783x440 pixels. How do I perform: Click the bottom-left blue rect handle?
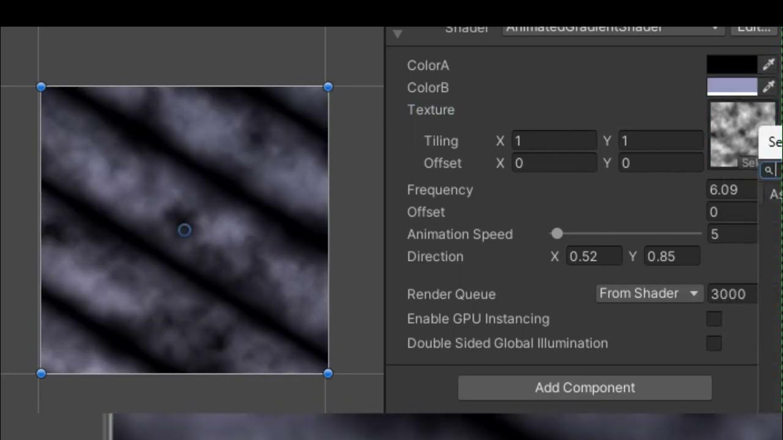[x=41, y=373]
